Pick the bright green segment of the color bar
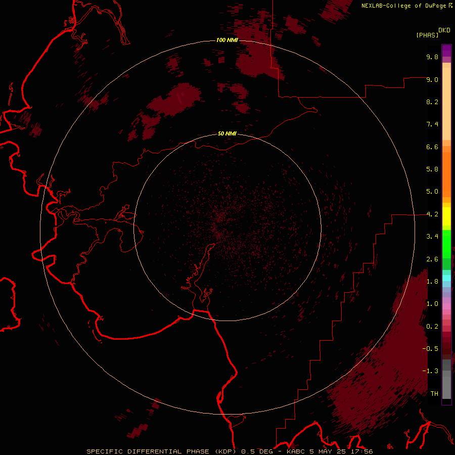The height and width of the screenshot is (455, 455). 446,244
